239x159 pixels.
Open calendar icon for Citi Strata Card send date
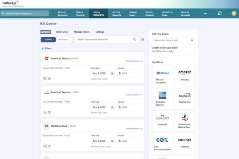tap(112, 141)
